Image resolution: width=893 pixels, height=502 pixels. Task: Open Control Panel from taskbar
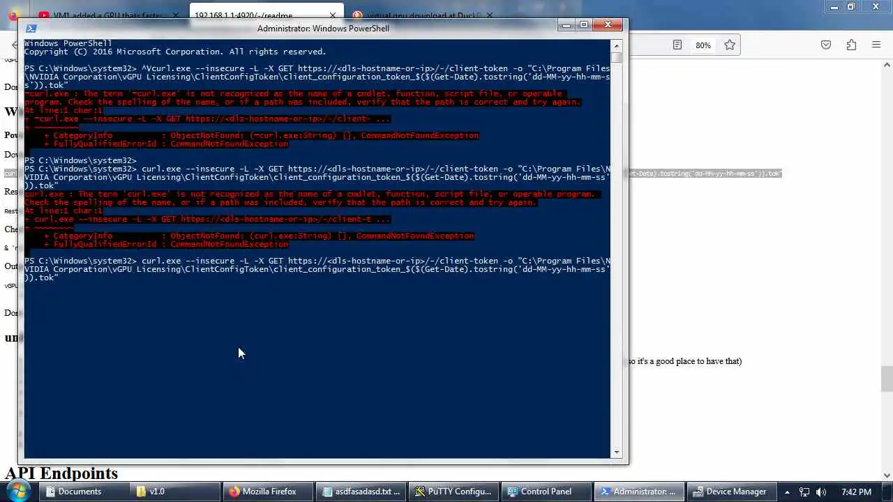coord(546,492)
